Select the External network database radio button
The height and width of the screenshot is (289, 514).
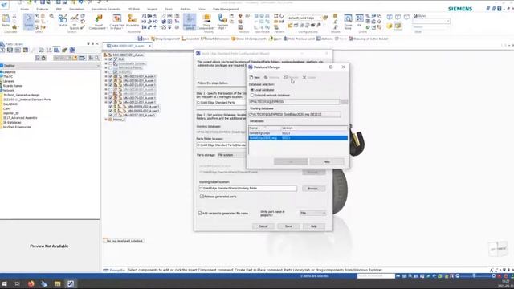(x=252, y=95)
